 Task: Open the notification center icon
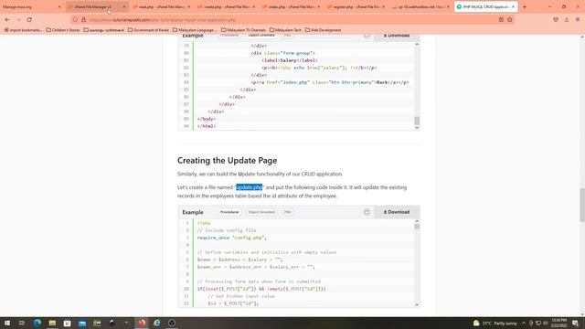[x=575, y=323]
